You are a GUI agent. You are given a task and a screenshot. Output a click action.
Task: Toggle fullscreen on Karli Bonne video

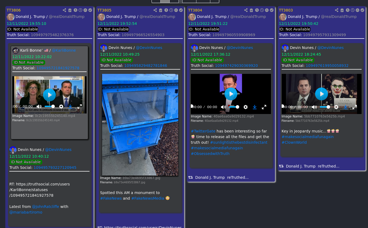[x=80, y=107]
